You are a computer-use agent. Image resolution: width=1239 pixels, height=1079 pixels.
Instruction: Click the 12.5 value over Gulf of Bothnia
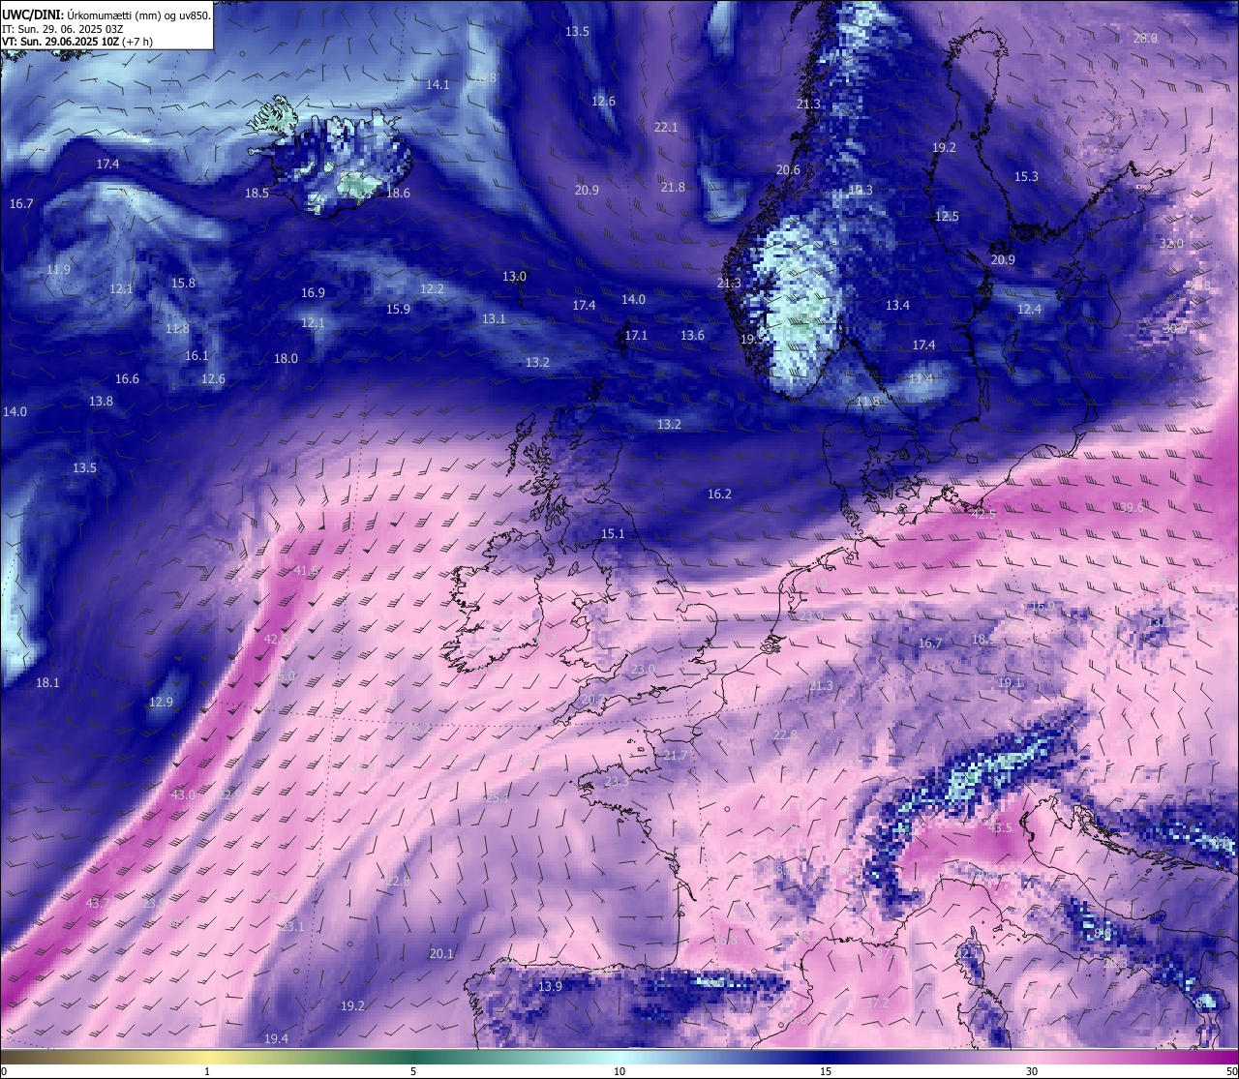[x=947, y=216]
